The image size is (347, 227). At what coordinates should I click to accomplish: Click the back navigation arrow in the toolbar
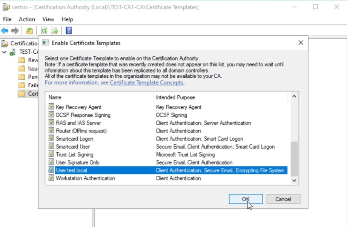pyautogui.click(x=5, y=31)
